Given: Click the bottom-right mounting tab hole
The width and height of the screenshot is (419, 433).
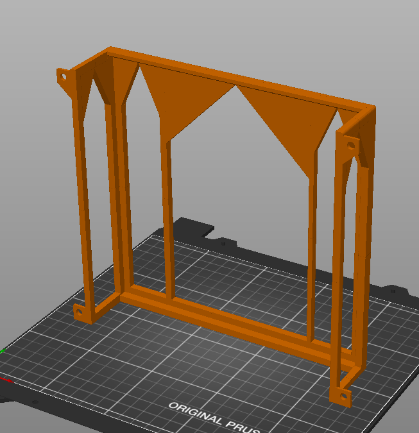Looking at the screenshot, I should point(344,396).
